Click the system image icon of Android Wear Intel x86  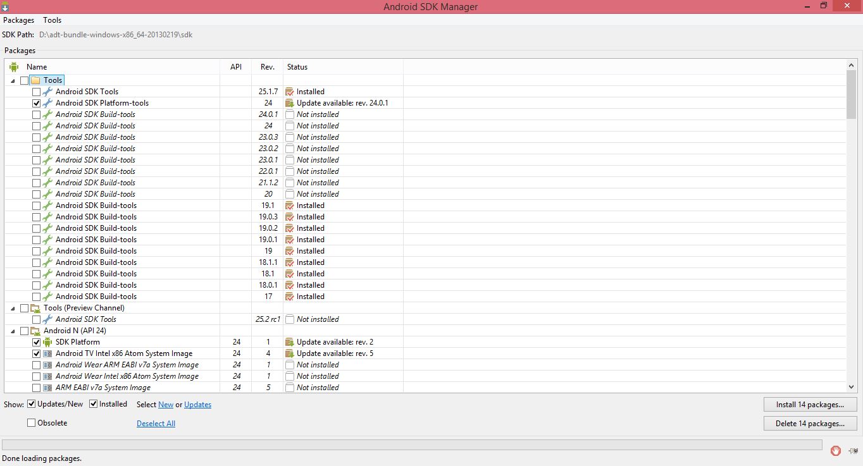tap(47, 376)
